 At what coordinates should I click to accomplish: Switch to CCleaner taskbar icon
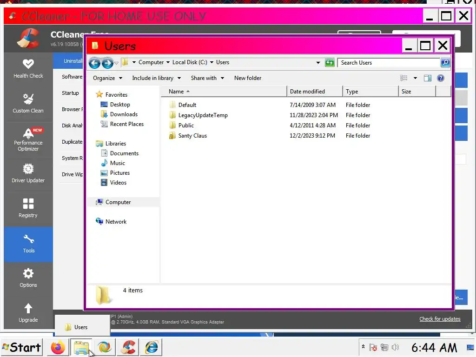(128, 347)
